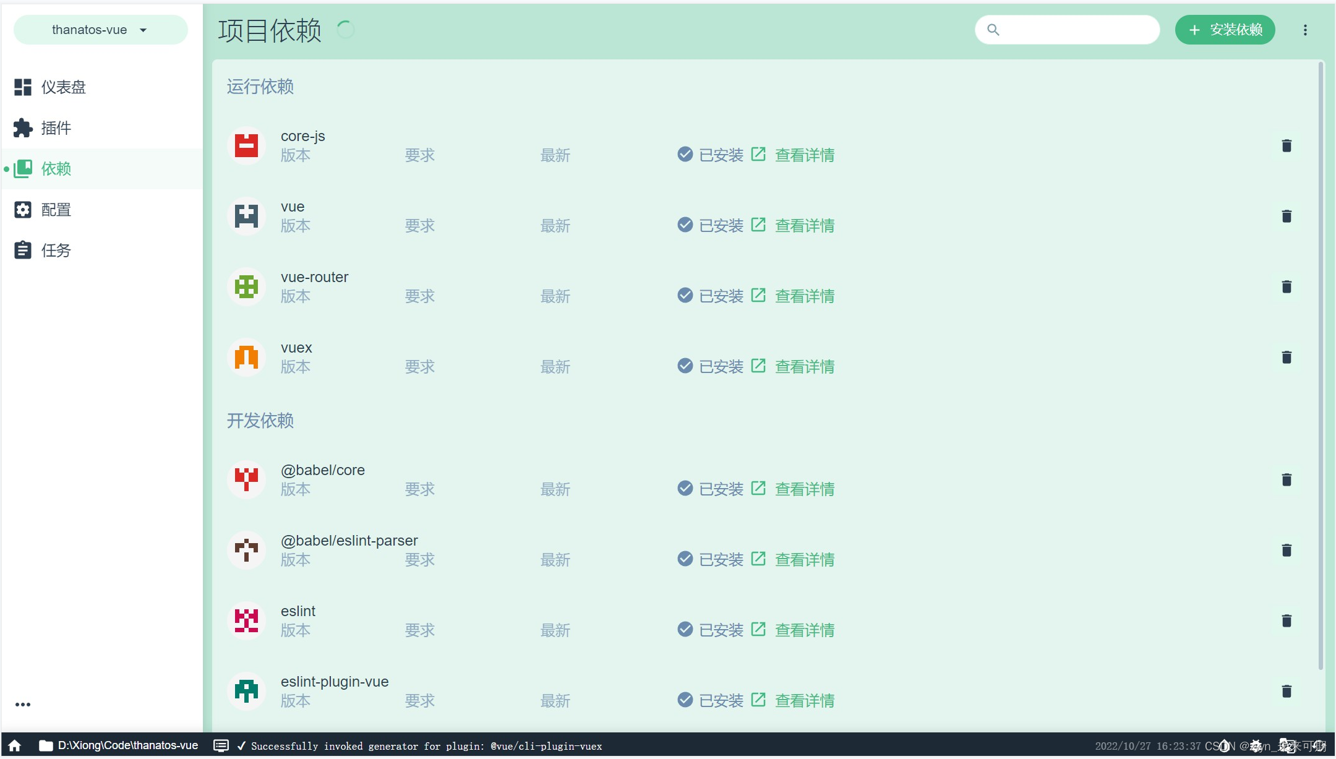The width and height of the screenshot is (1336, 759).
Task: Delete the eslint dependency with trash icon
Action: tap(1287, 621)
